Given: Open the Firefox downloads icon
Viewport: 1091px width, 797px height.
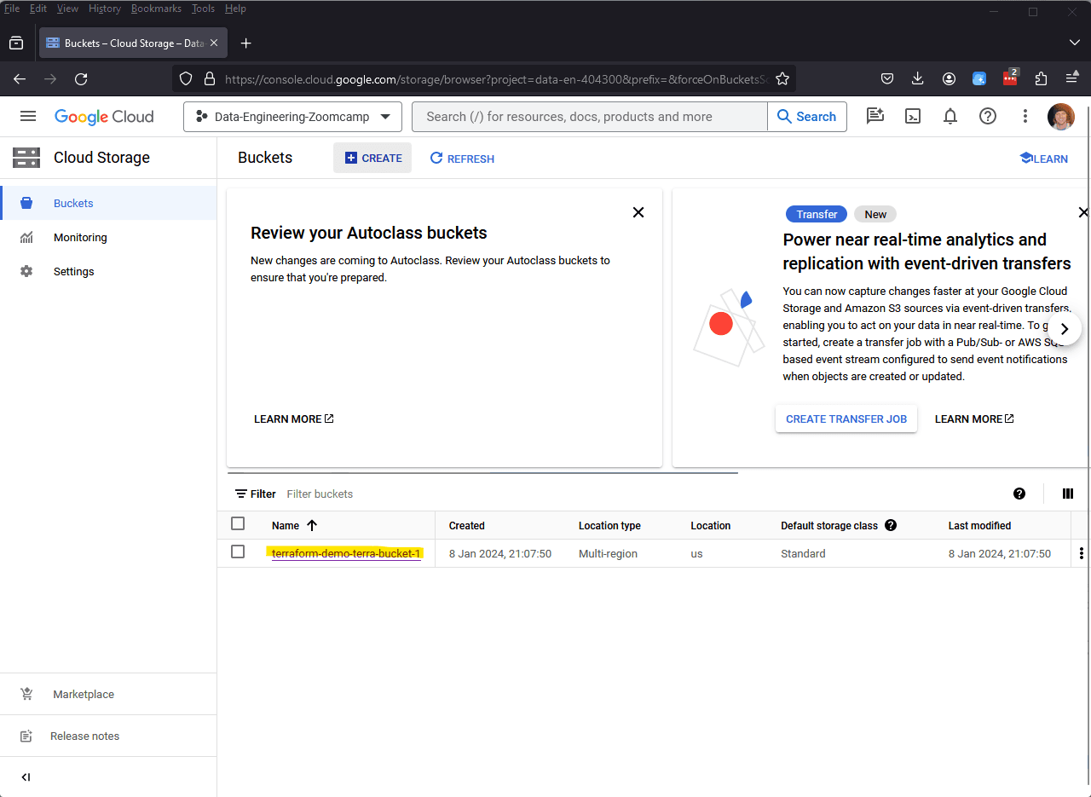Looking at the screenshot, I should (x=918, y=79).
